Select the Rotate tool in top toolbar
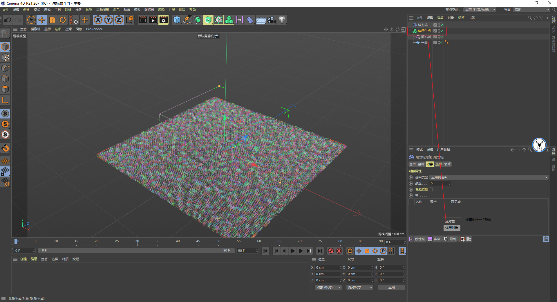 click(63, 20)
